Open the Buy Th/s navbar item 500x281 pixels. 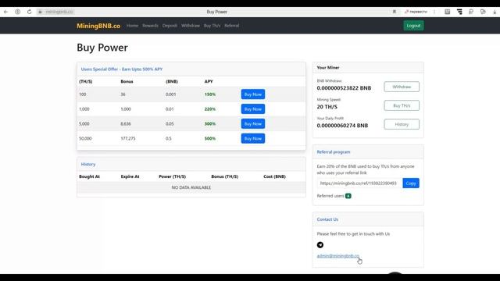point(212,26)
